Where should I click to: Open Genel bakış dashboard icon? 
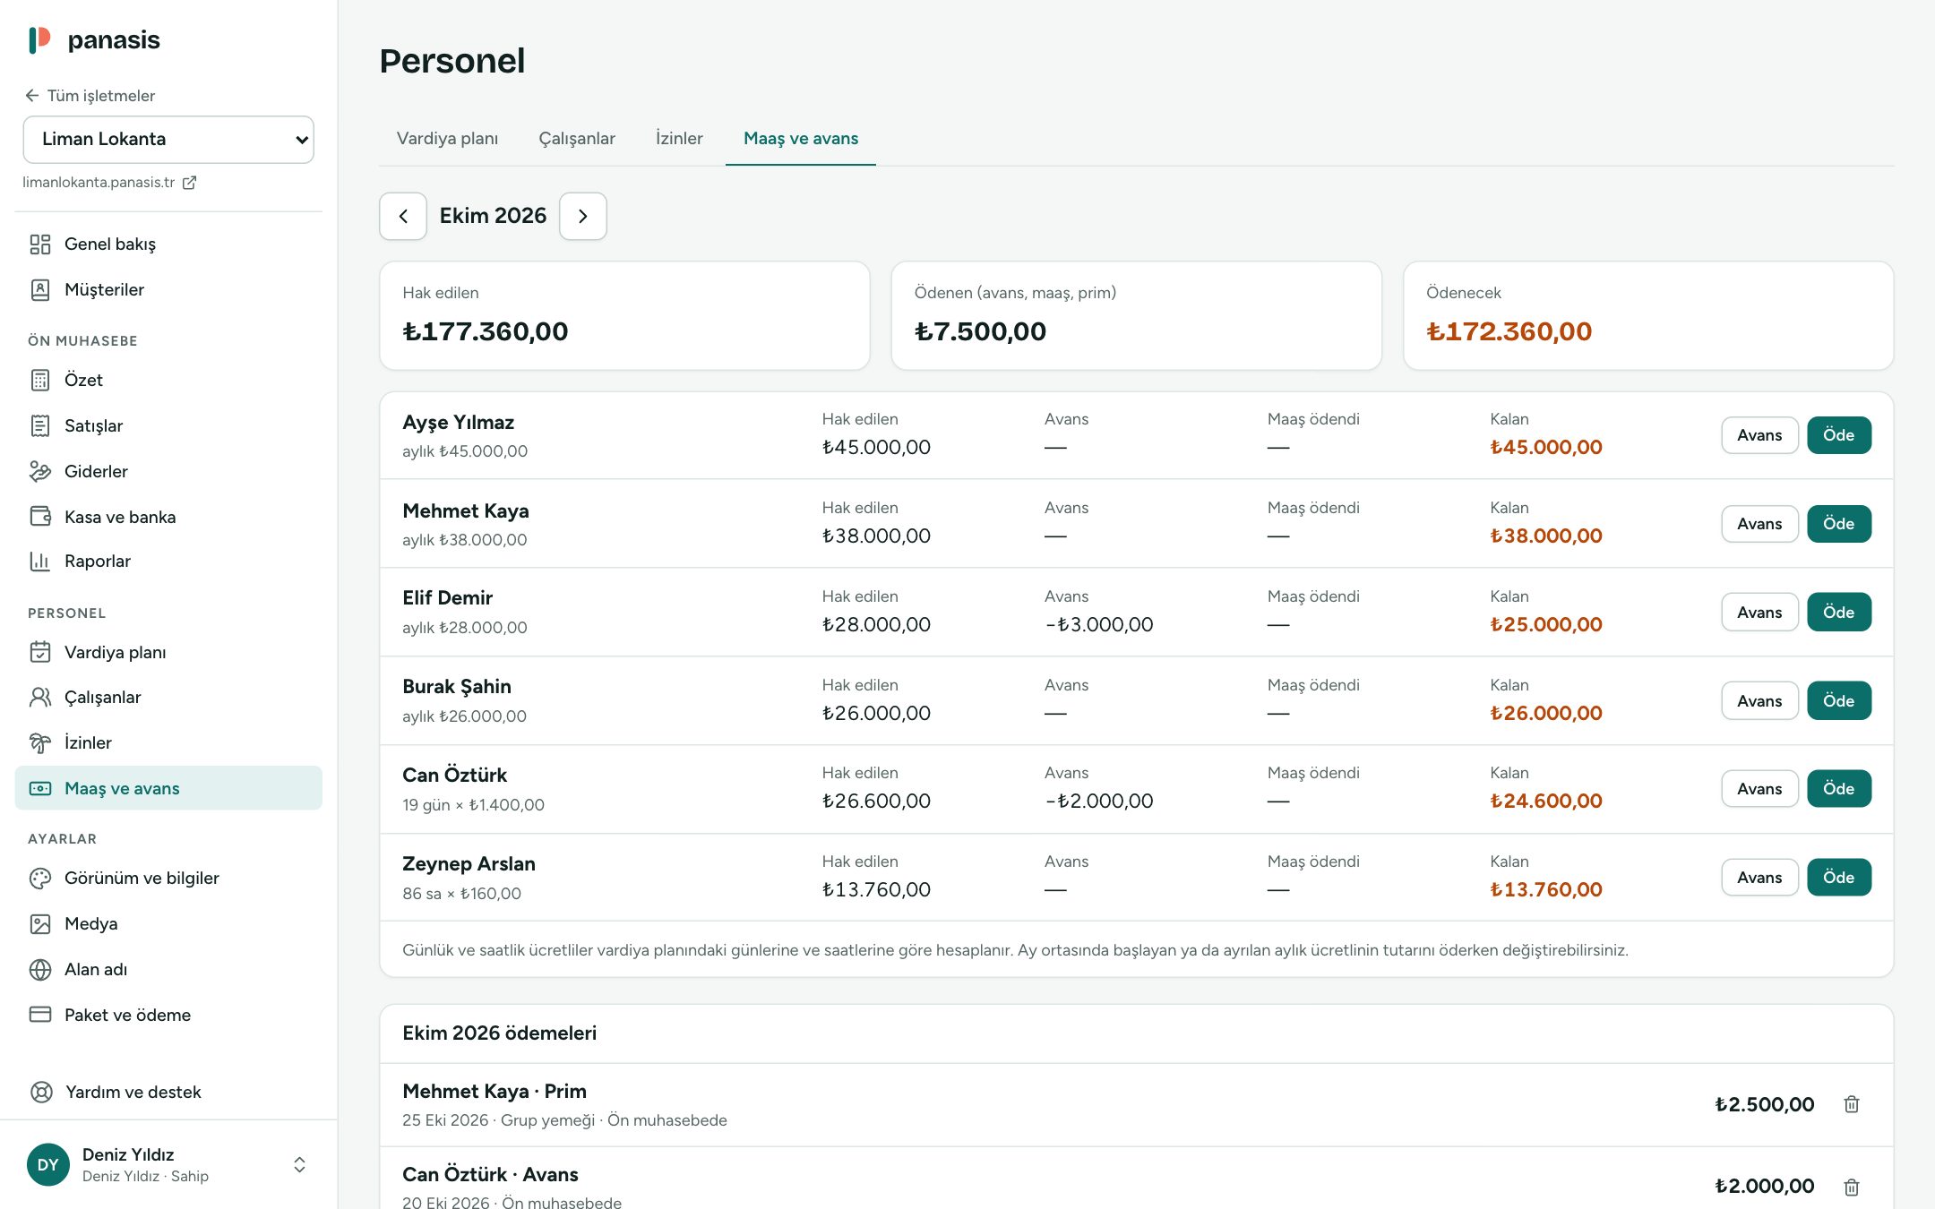[40, 244]
